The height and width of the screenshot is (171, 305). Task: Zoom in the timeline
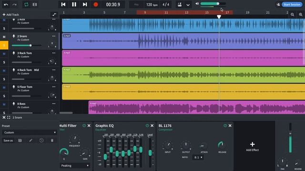(301, 15)
